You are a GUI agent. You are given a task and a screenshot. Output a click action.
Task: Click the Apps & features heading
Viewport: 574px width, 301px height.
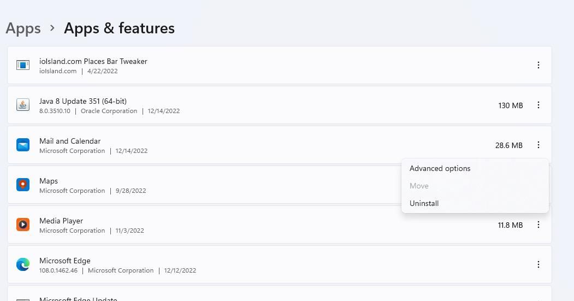coord(120,28)
